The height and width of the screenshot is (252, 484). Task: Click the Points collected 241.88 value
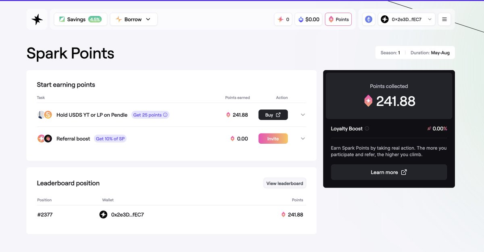point(396,101)
